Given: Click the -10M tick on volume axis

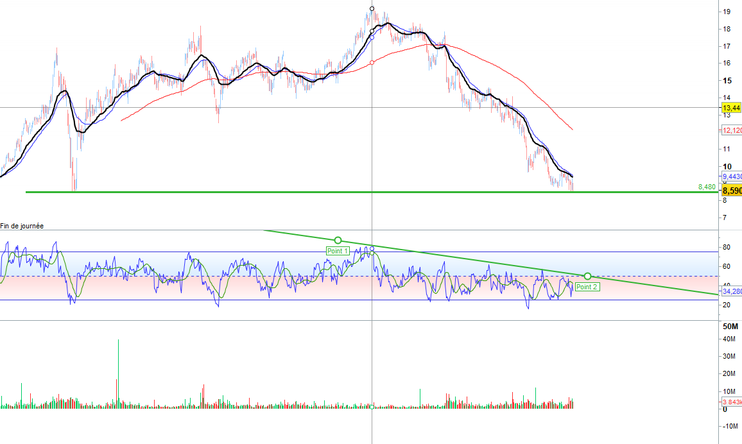Looking at the screenshot, I should 729,426.
